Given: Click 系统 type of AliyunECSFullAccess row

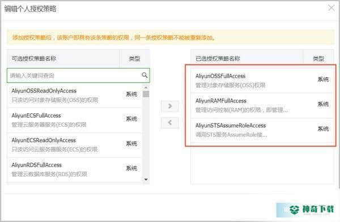Looking at the screenshot, I should (x=131, y=119).
